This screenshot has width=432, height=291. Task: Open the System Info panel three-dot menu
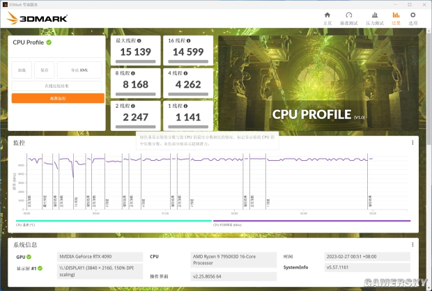point(412,244)
